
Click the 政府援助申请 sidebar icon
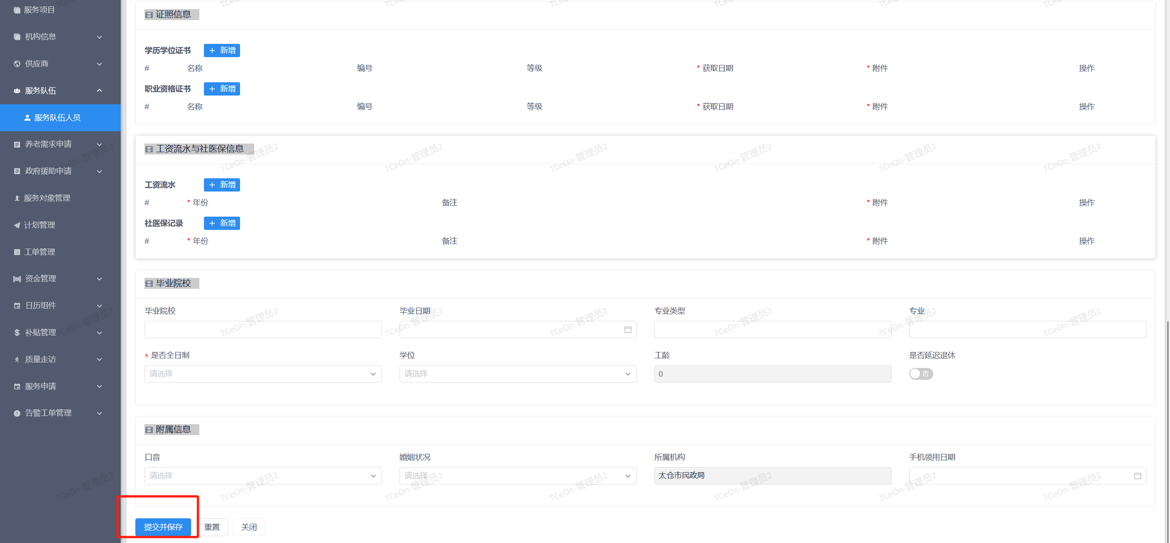pyautogui.click(x=17, y=171)
